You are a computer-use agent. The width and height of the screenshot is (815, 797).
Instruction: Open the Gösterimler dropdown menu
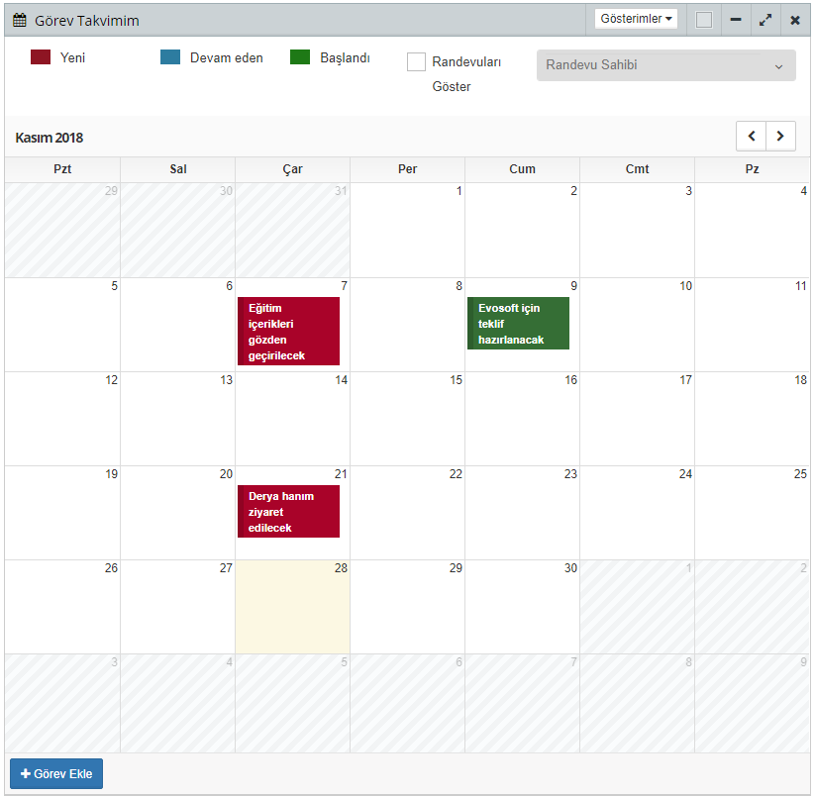[x=637, y=19]
